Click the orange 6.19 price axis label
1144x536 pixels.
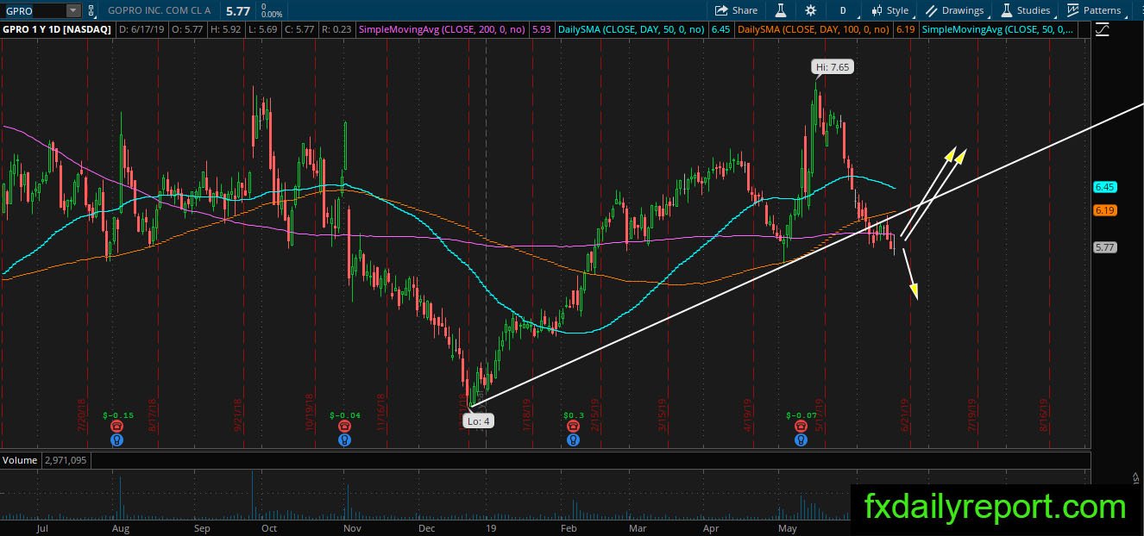(x=1104, y=210)
